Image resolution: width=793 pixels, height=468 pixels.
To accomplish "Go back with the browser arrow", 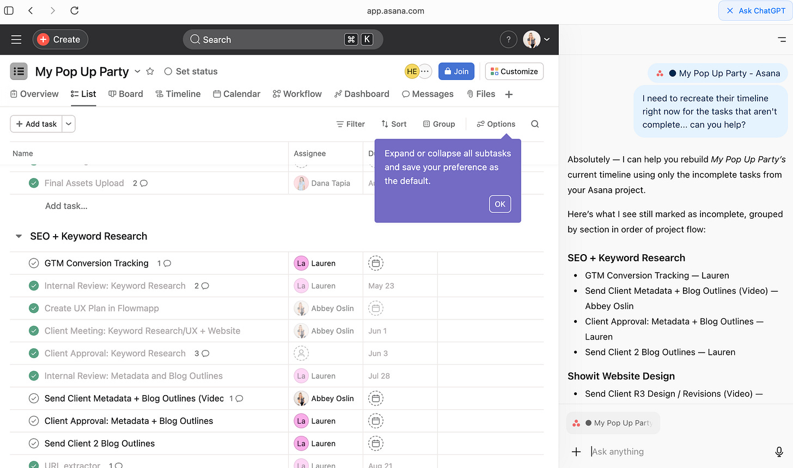I will click(x=30, y=10).
